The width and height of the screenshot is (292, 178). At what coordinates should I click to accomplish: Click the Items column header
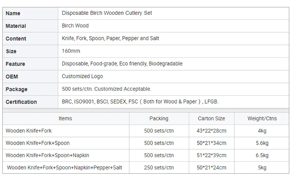click(65, 118)
